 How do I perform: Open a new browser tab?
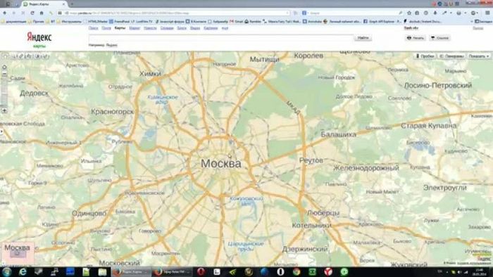point(72,4)
